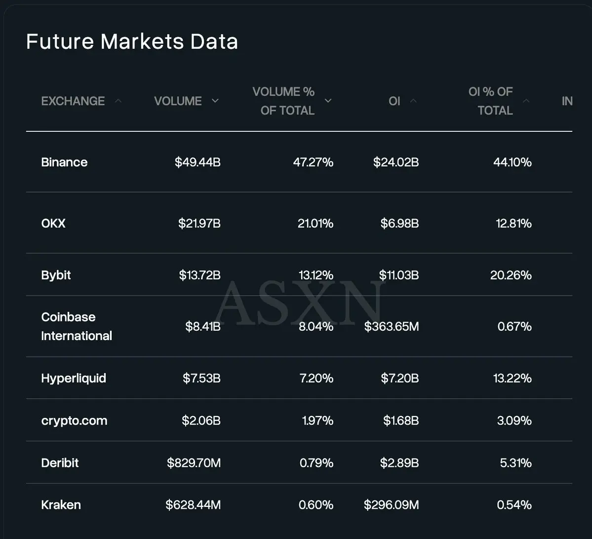The height and width of the screenshot is (539, 592).
Task: Open the Binance exchange row
Action: [x=64, y=162]
